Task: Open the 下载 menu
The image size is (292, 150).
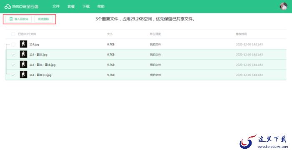Action: 86,6
